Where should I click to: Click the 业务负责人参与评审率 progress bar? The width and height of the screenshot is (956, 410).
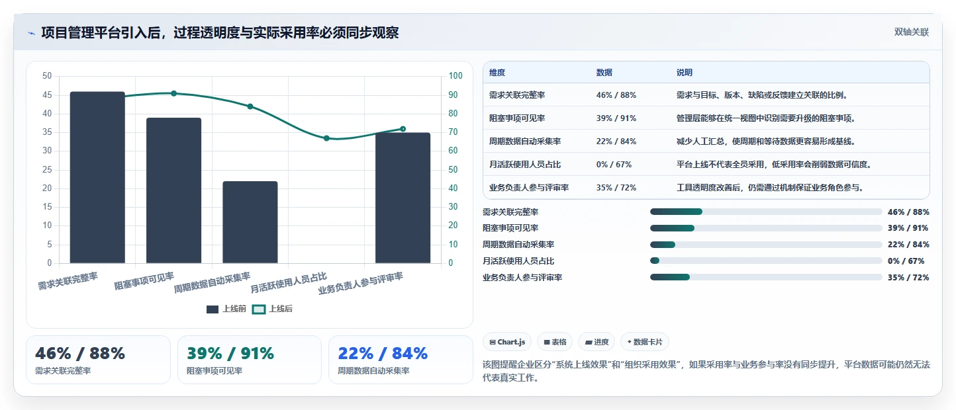(x=766, y=277)
